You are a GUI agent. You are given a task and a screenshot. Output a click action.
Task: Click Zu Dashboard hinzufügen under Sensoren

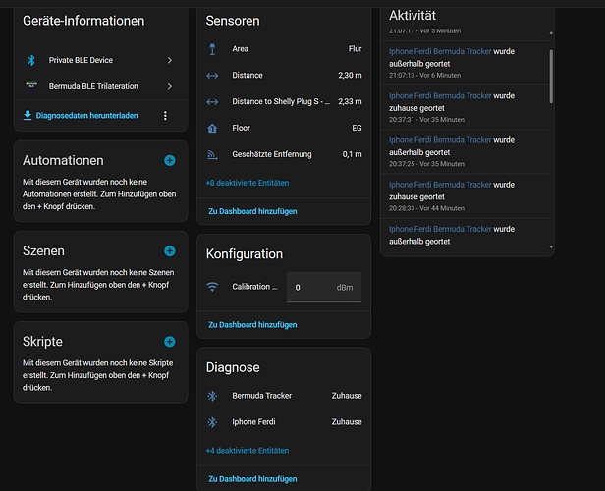click(252, 211)
